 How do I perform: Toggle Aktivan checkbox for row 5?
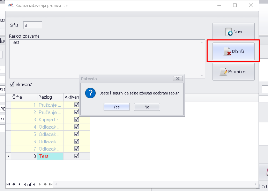77,134
